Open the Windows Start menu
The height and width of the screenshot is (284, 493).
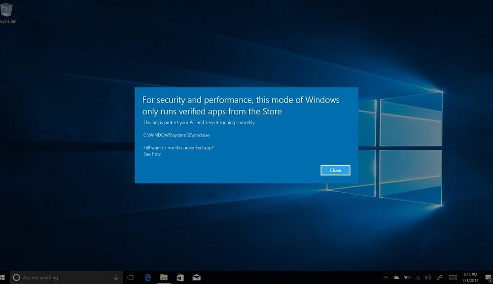click(x=2, y=278)
